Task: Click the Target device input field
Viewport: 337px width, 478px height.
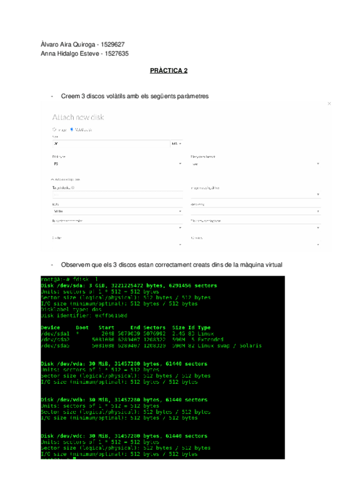Action: 117,194
